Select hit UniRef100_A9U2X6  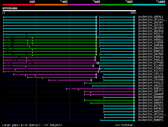[151, 112]
